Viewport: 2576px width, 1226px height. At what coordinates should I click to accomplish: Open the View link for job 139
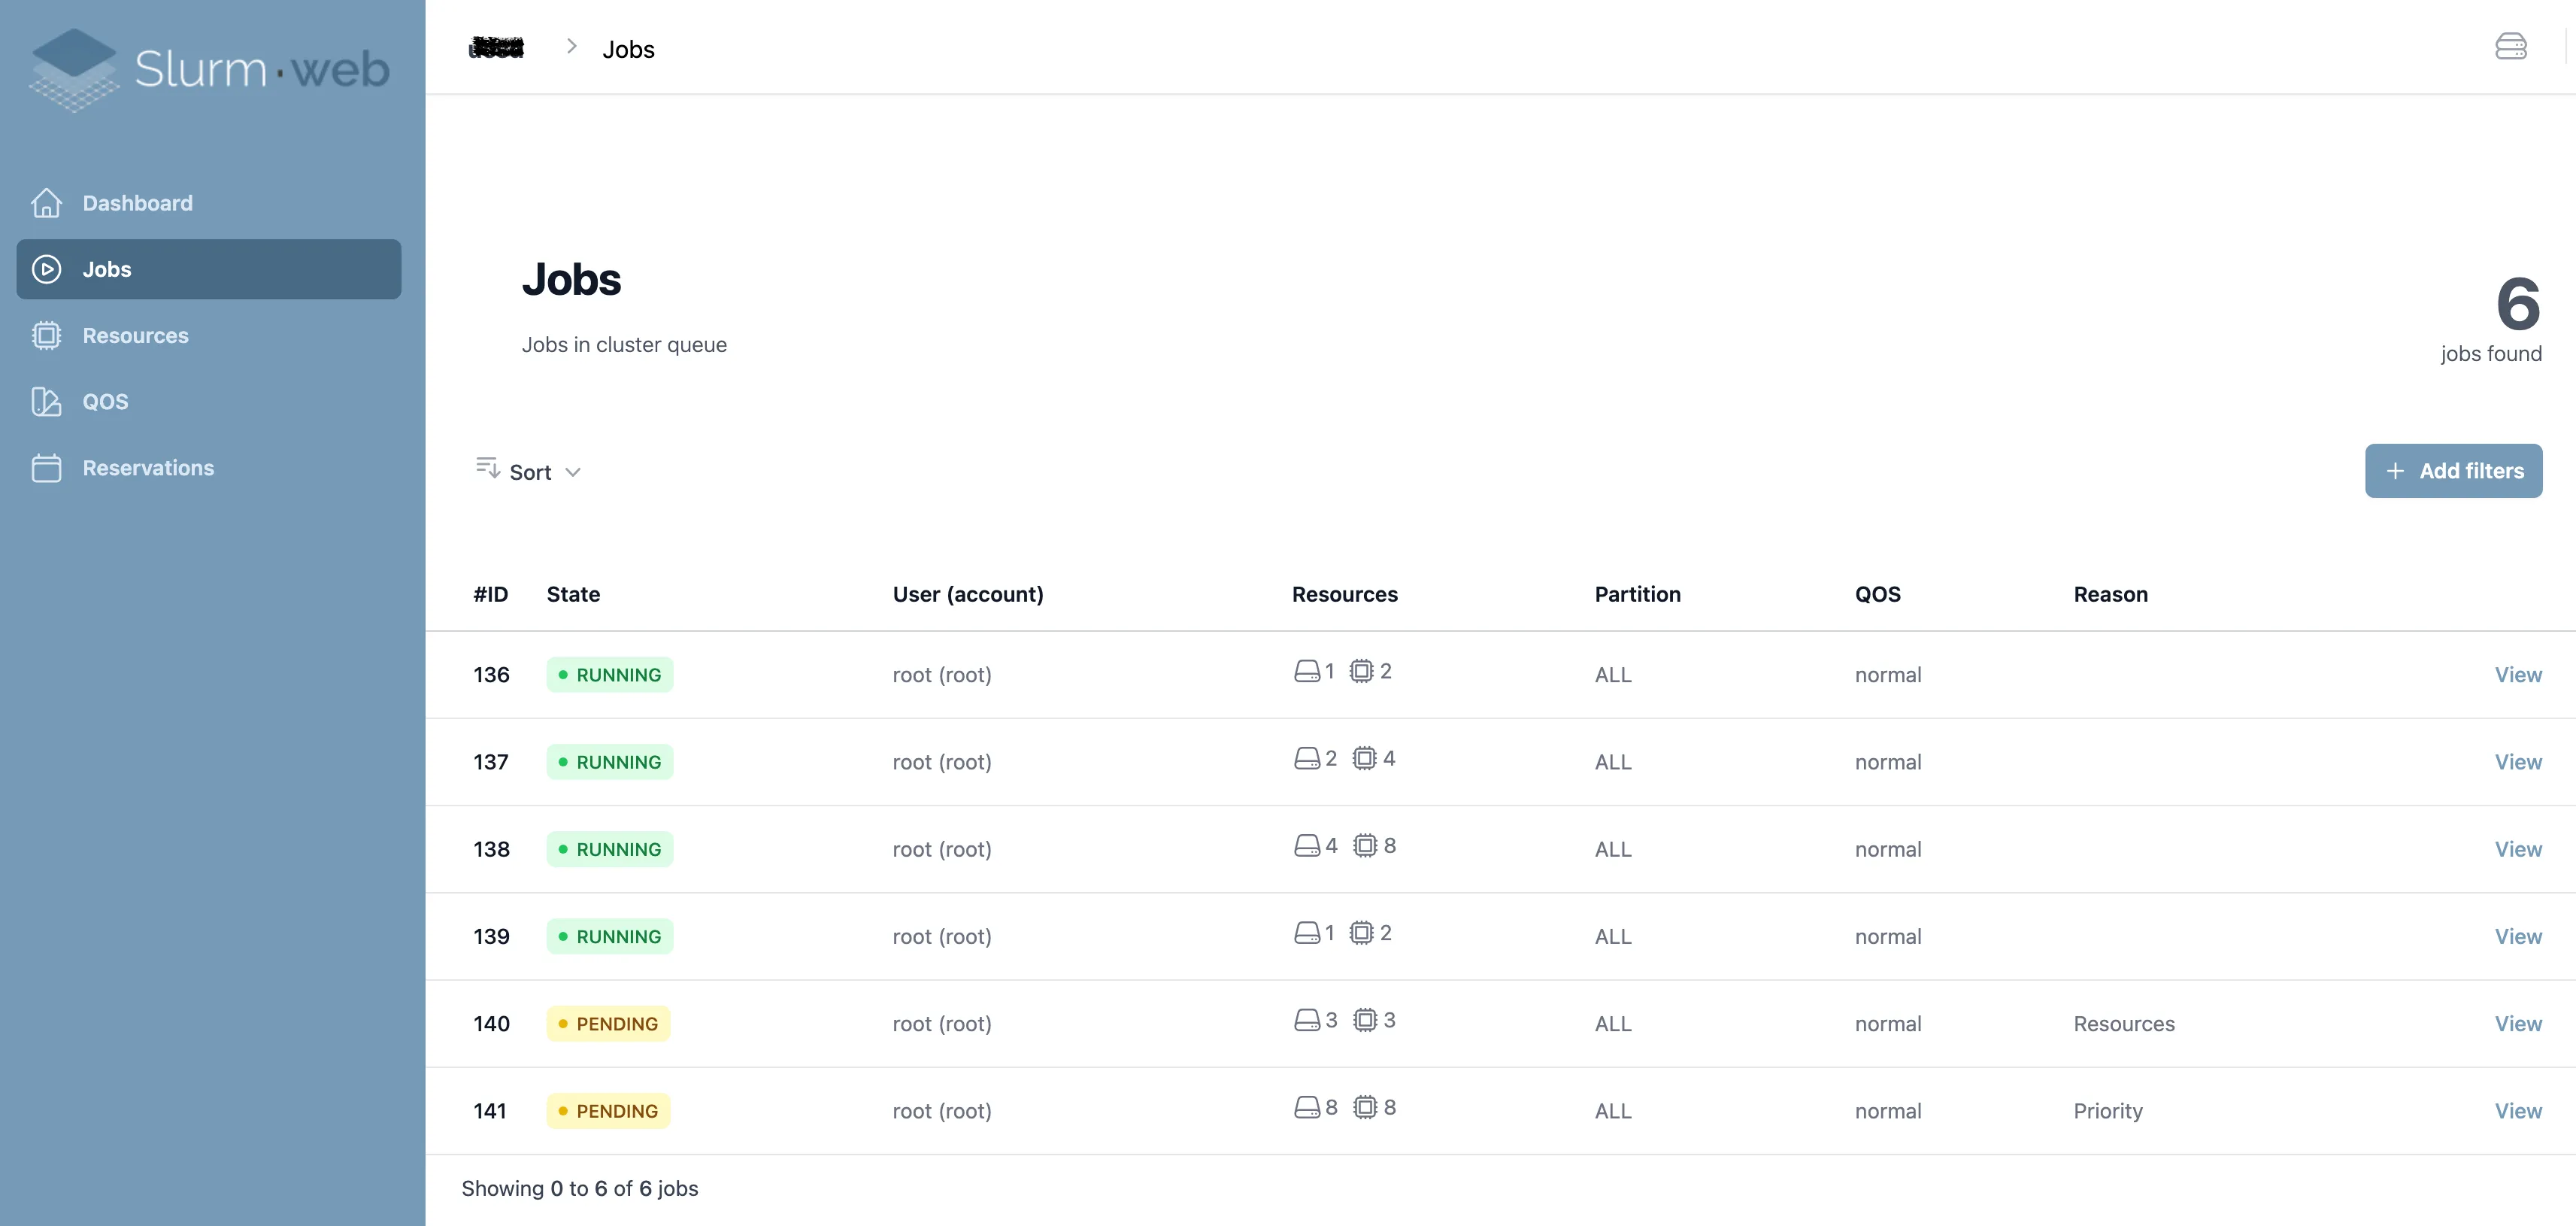[2517, 936]
